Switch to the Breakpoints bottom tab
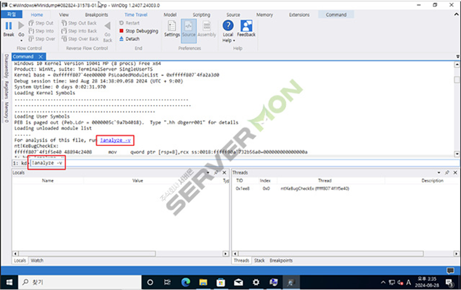461x290 pixels. click(281, 261)
